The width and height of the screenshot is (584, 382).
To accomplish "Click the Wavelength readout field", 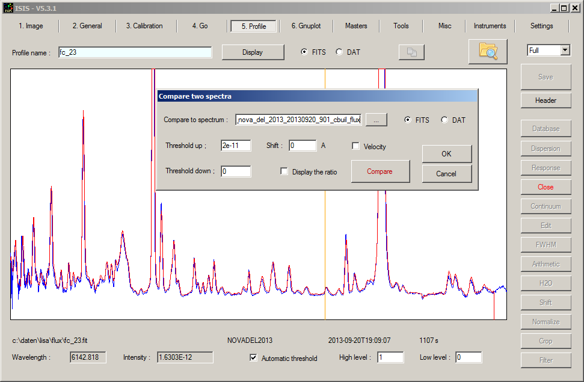I will click(x=88, y=357).
